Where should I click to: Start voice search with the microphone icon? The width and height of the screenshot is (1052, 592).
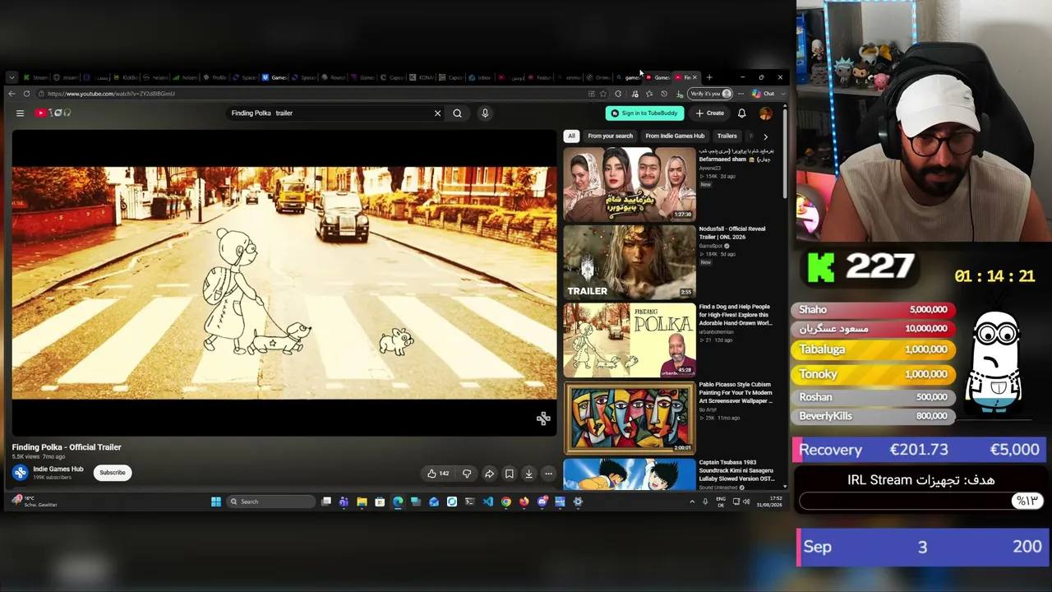pyautogui.click(x=485, y=113)
